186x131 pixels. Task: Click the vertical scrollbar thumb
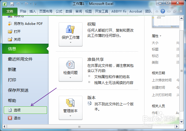pyautogui.click(x=181, y=71)
